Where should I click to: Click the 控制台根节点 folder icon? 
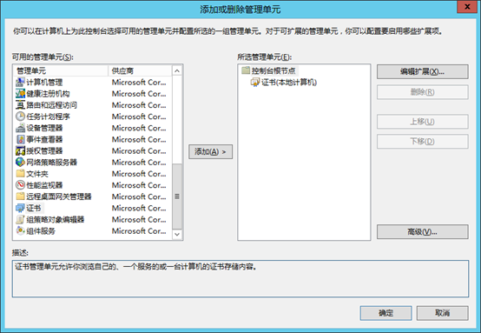[246, 70]
